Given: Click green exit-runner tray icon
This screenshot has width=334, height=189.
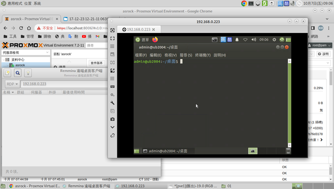Looking at the screenshot, I should pyautogui.click(x=264, y=3).
